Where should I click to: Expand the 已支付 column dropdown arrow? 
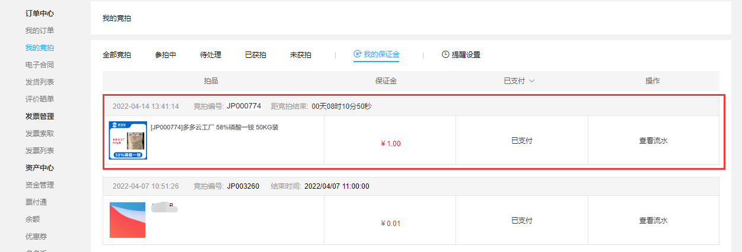point(531,81)
